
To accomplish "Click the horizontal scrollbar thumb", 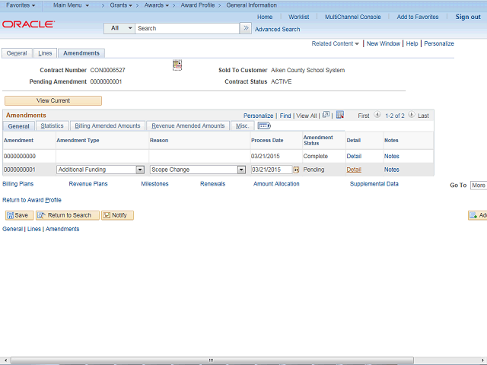I will (x=212, y=360).
